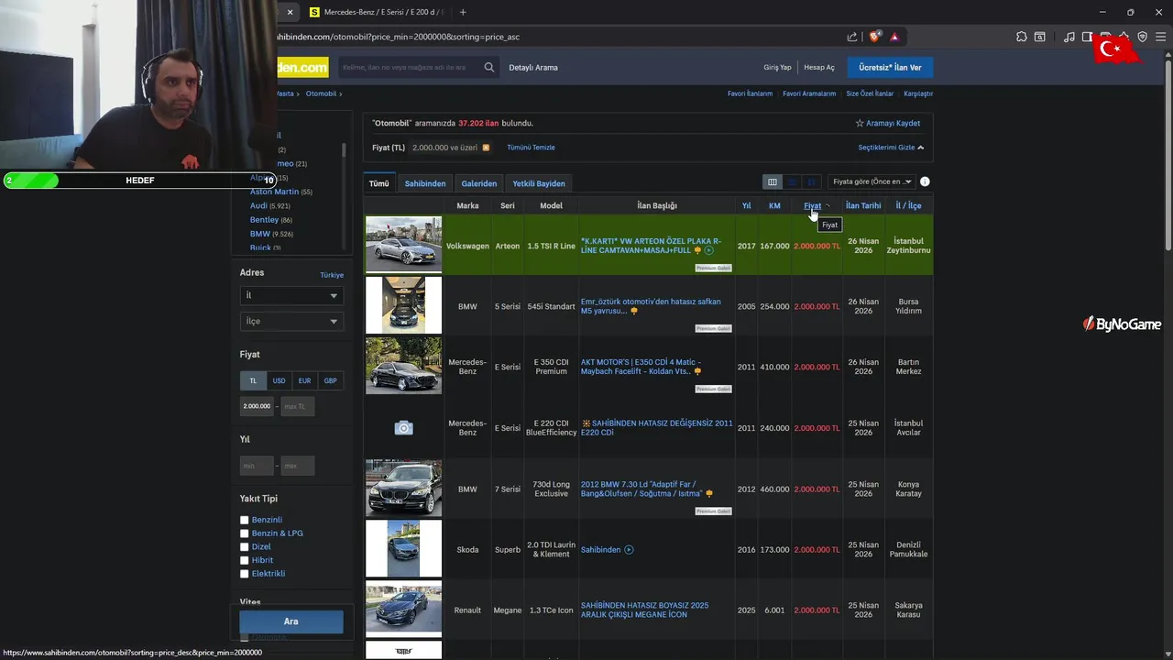Play video icon on Volkswagen Arteon listing
The width and height of the screenshot is (1173, 660).
tap(708, 250)
